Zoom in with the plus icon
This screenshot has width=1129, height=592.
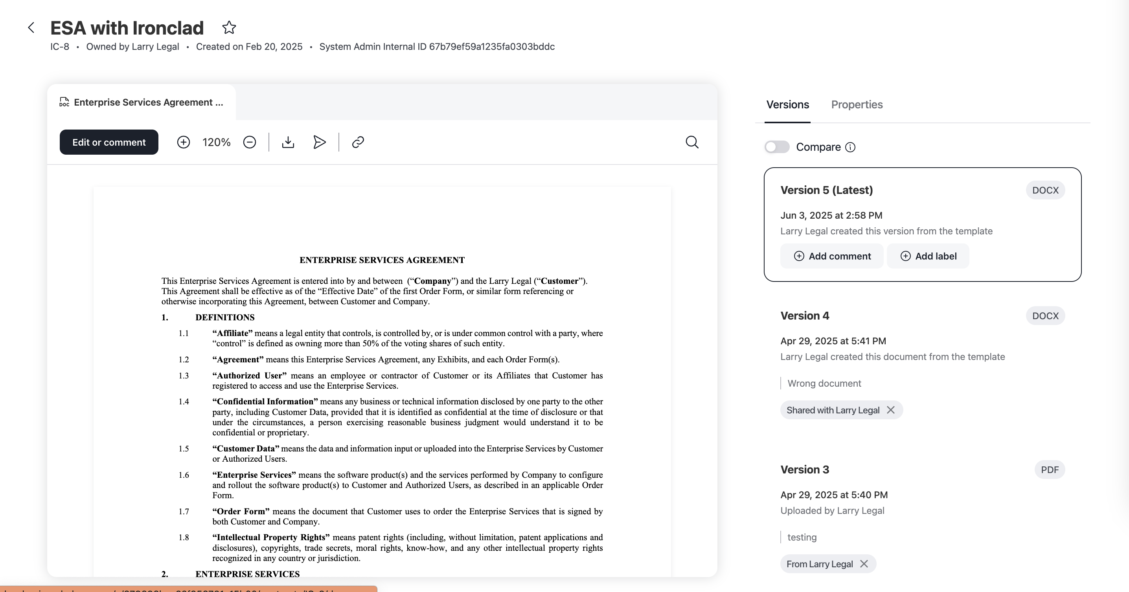point(183,142)
